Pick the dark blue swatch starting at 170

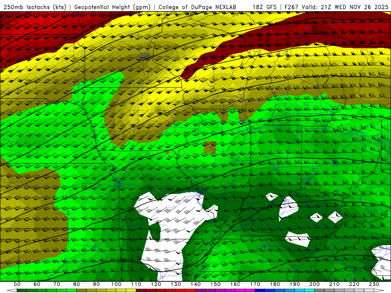pyautogui.click(x=260, y=291)
